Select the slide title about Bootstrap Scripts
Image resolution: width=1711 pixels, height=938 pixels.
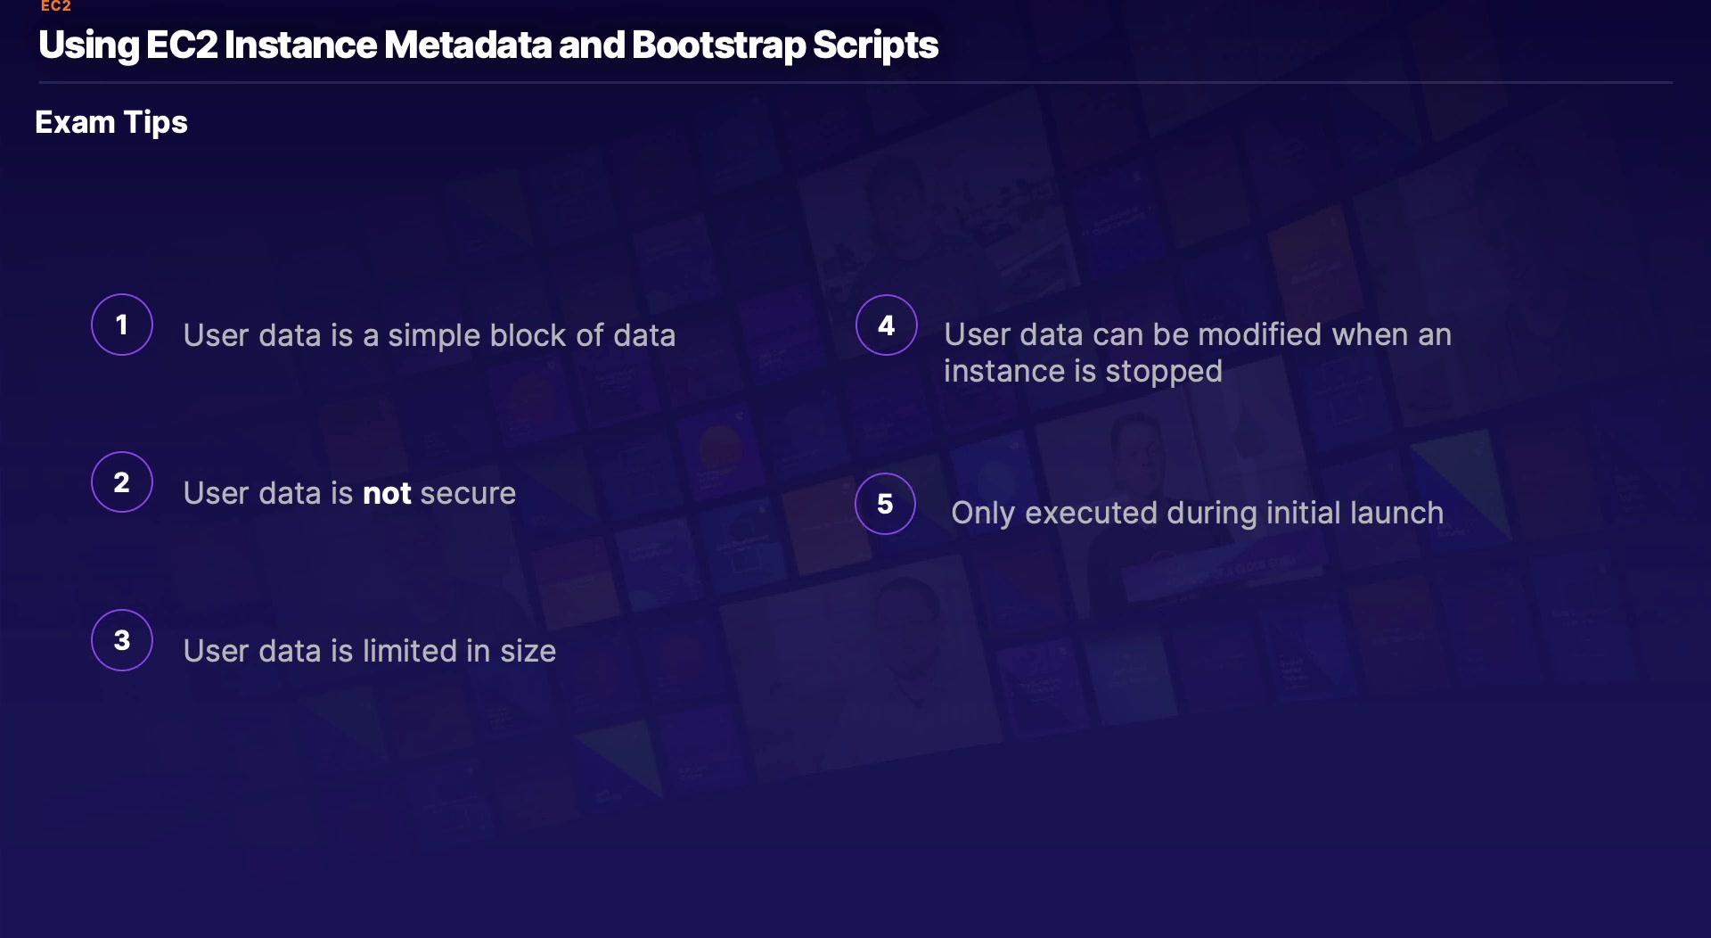tap(487, 45)
